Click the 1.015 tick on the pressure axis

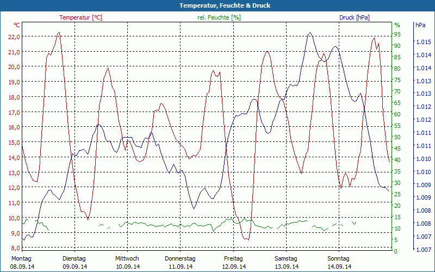tap(423, 42)
